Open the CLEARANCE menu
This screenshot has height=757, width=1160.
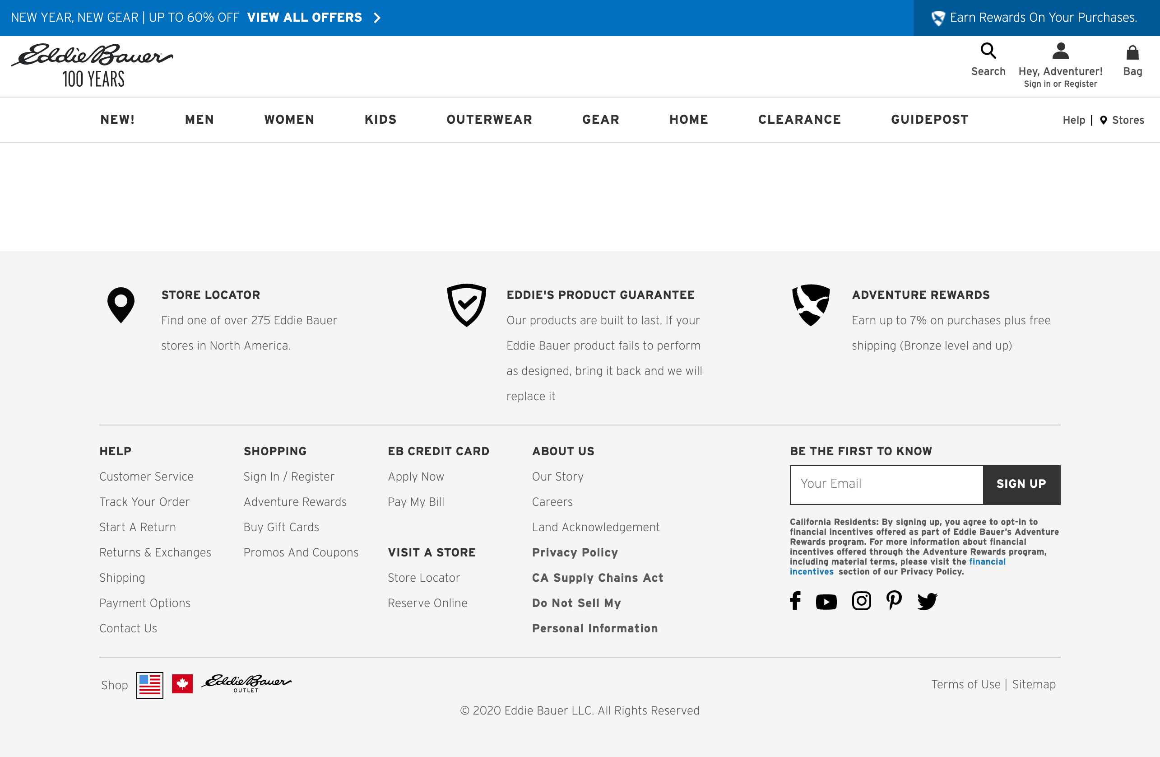(x=799, y=120)
